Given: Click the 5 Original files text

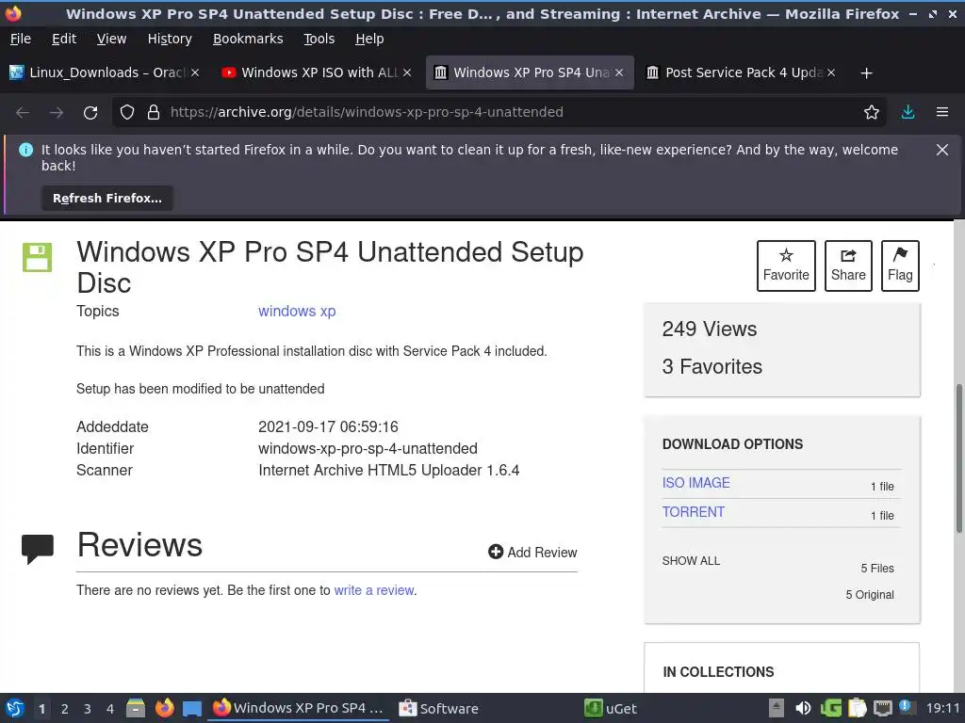Looking at the screenshot, I should (870, 595).
